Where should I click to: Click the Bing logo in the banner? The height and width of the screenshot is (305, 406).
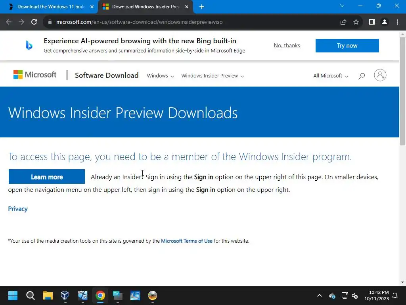coord(29,45)
